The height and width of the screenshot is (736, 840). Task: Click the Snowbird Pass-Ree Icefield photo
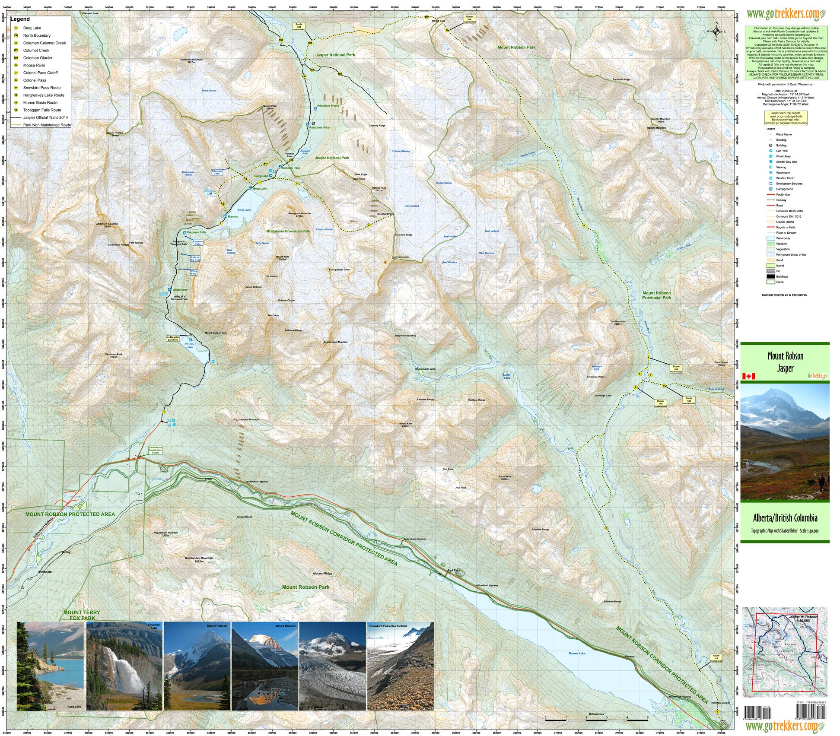click(400, 666)
